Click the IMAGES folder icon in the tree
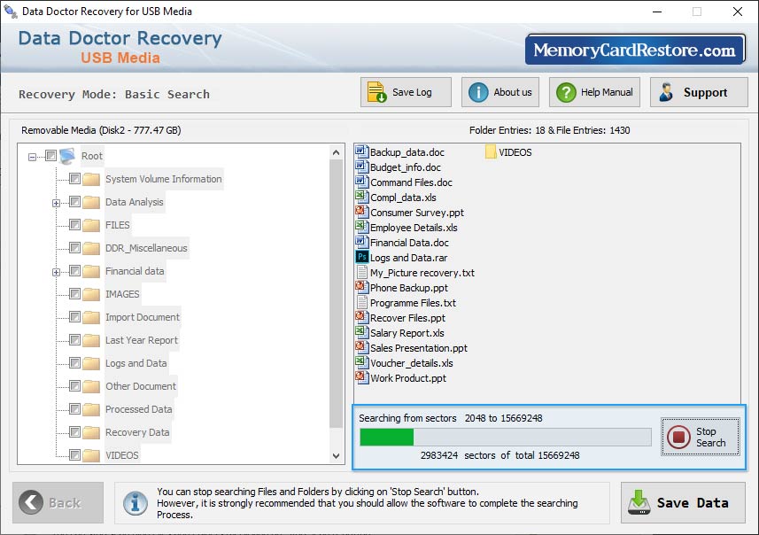759x535 pixels. click(x=91, y=294)
